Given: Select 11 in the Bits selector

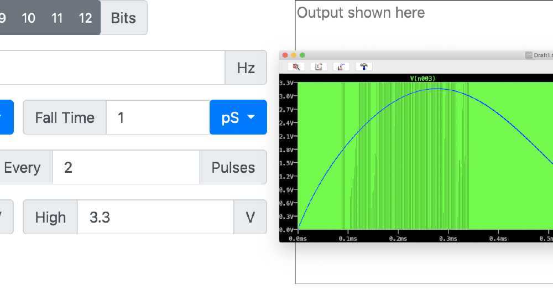Looking at the screenshot, I should coord(57,18).
